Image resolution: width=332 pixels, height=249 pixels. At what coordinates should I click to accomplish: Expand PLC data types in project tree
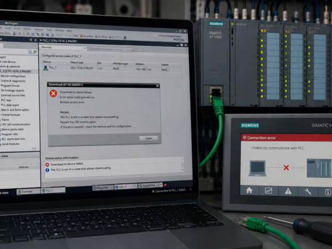point(10,105)
